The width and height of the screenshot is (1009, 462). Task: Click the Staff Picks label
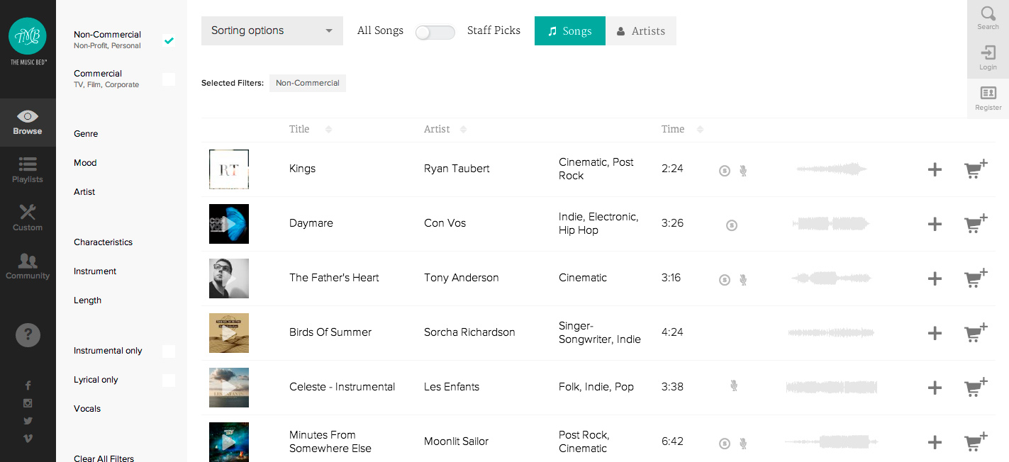(x=494, y=30)
